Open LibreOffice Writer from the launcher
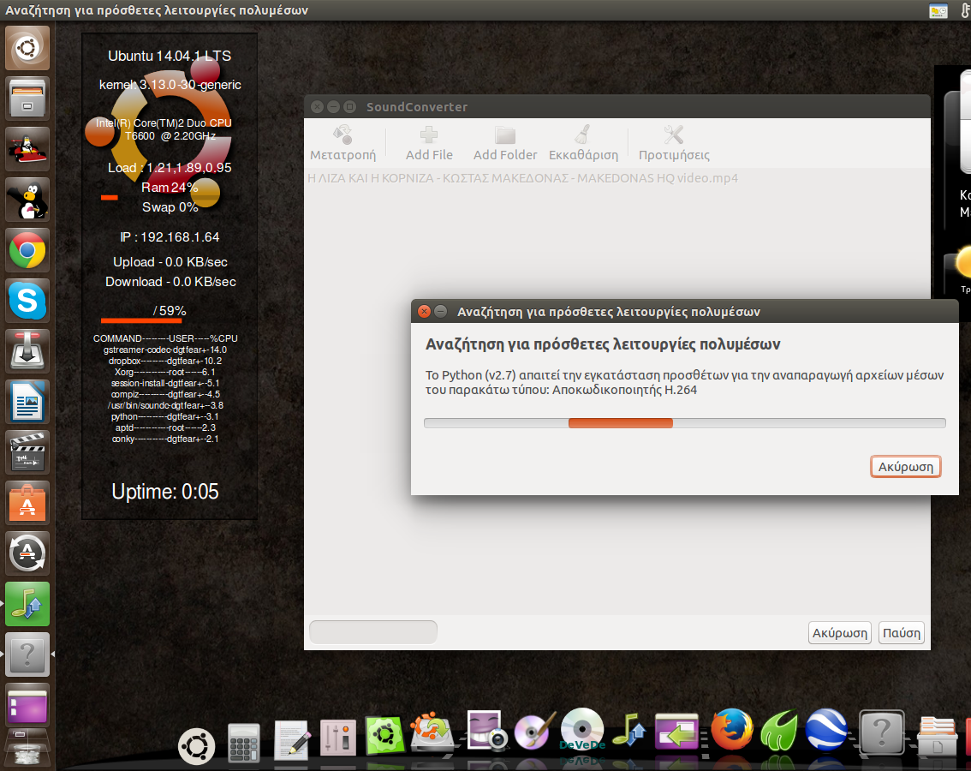 (x=27, y=401)
